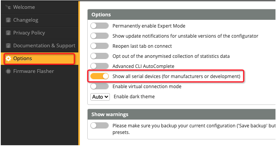Viewport: 279px width, 146px height.
Task: Opt out of anonymised statistics collection
Action: 99,56
